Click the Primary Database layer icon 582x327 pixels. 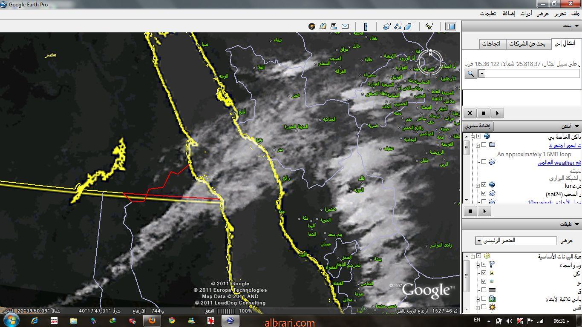point(487,256)
